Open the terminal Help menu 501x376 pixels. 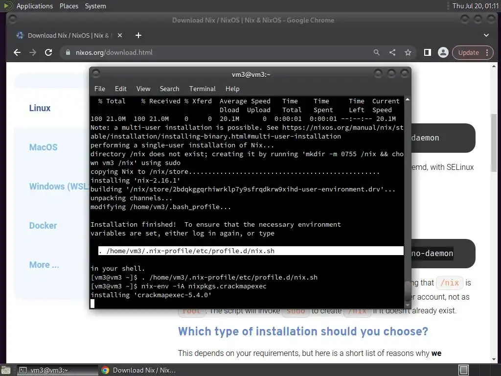pos(232,89)
